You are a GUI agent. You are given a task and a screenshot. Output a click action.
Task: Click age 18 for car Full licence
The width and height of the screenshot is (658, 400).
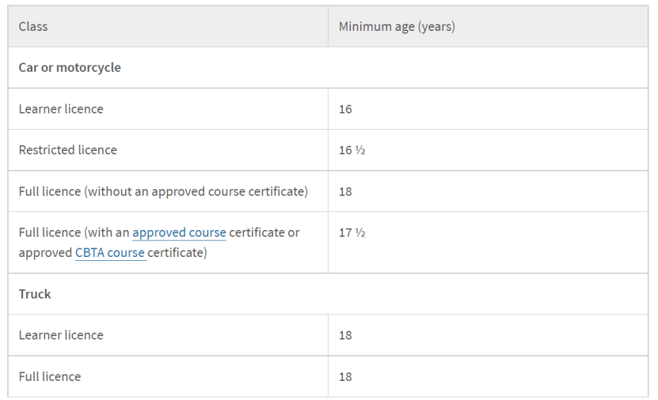(345, 191)
